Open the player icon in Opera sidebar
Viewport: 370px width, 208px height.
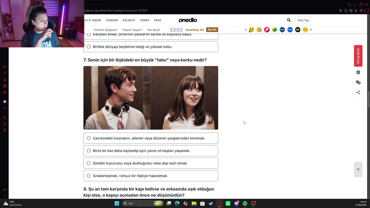click(x=5, y=118)
